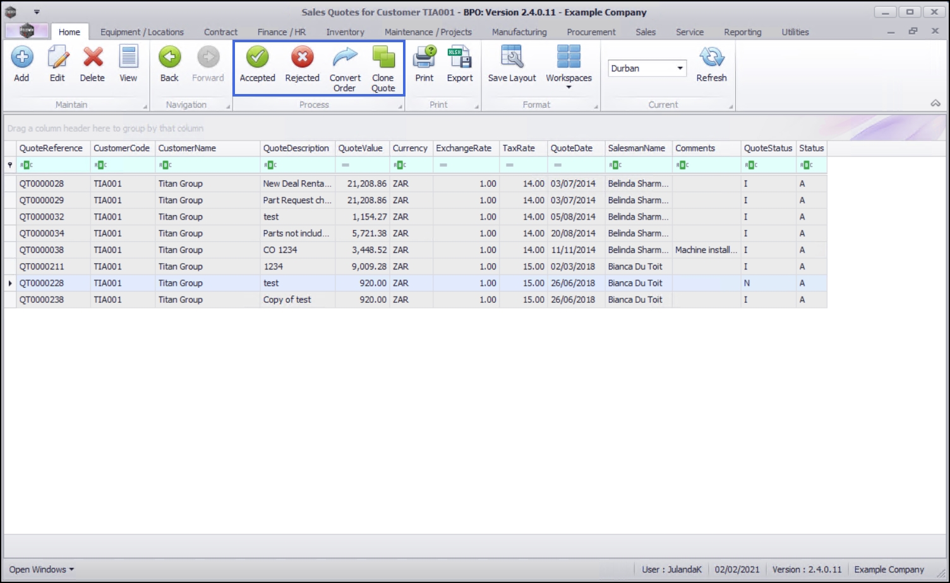Image resolution: width=950 pixels, height=583 pixels.
Task: Export the grid to XLSX
Action: [x=460, y=64]
